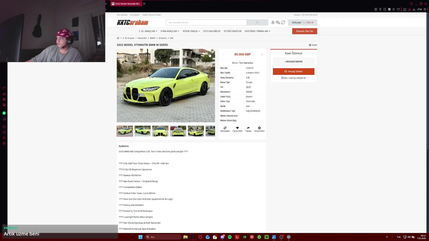The image size is (429, 241).
Task: Click the Mesaj Gönder button
Action: (x=294, y=71)
